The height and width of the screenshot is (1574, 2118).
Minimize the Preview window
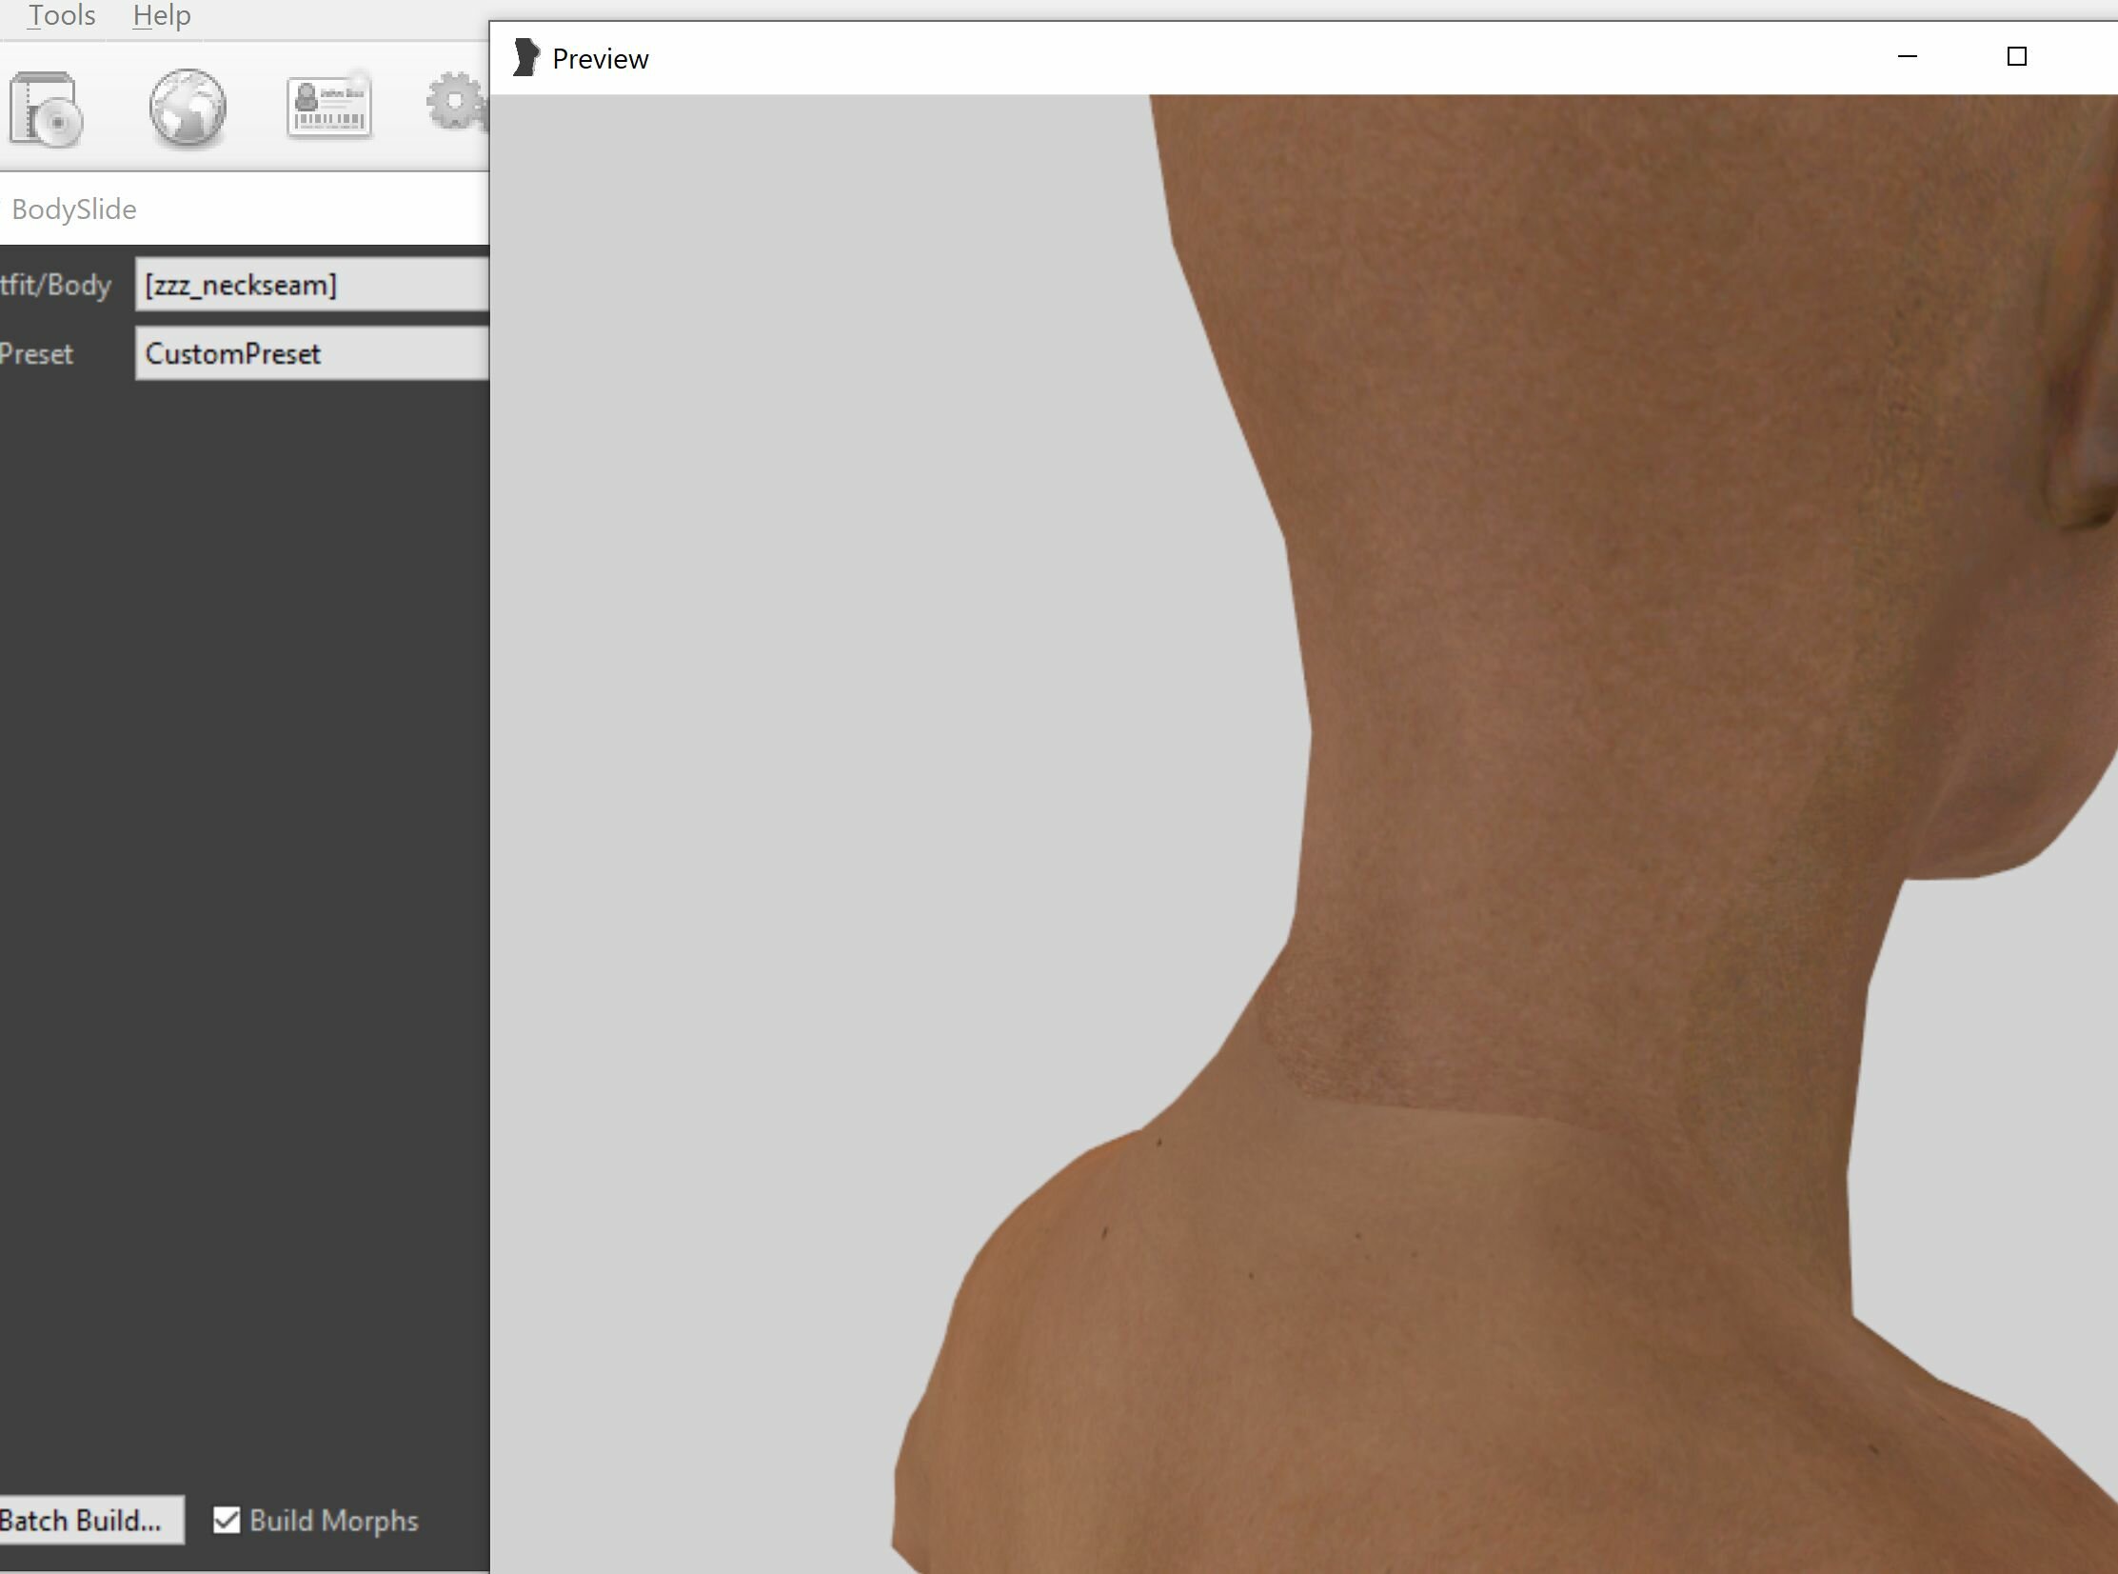pyautogui.click(x=1907, y=57)
